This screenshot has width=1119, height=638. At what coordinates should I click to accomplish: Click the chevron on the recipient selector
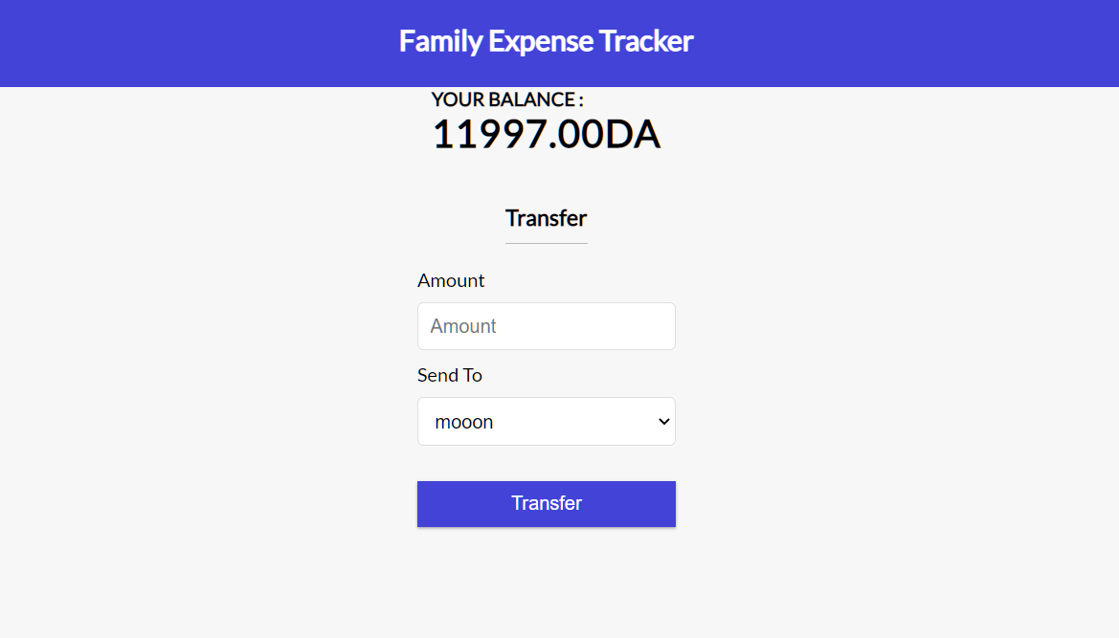(661, 421)
